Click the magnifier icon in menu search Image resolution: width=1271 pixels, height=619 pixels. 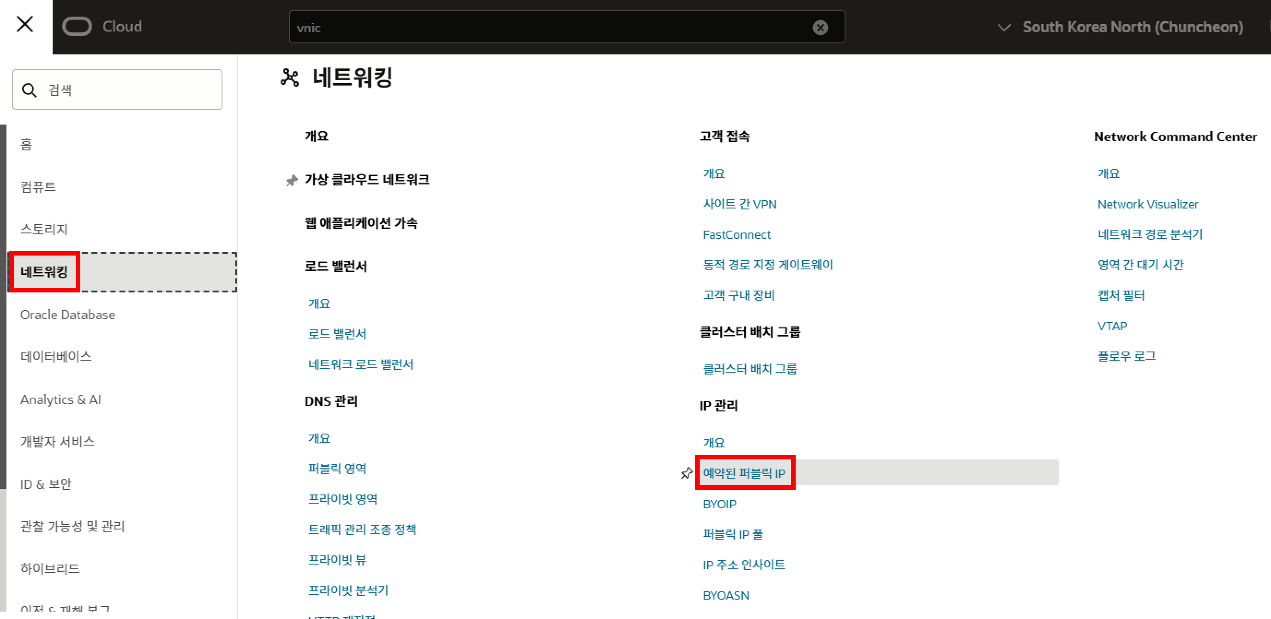click(x=30, y=90)
